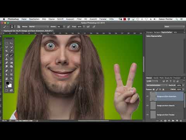Create new adjustment layer
This screenshot has height=140, width=186.
pos(169,121)
